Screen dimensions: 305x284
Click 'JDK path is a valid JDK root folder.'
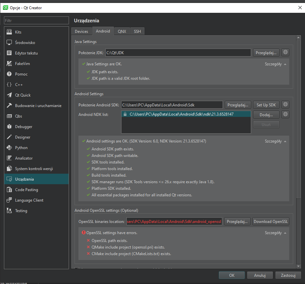(121, 78)
